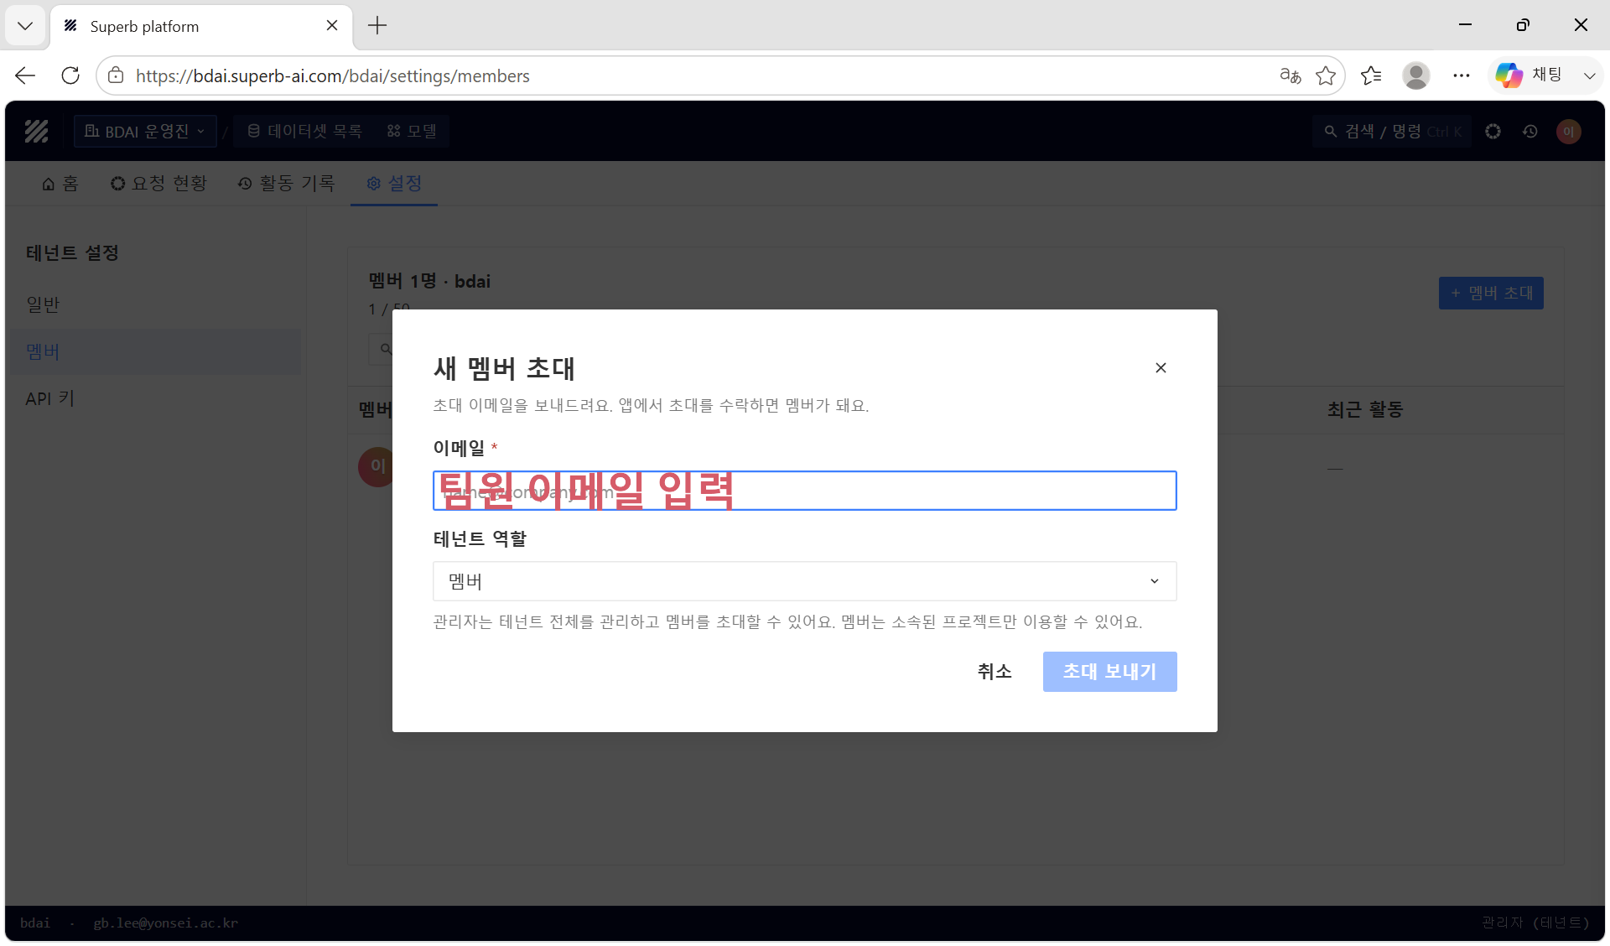Screen dimensions: 1610x946
Task: Open the favorites list icon
Action: pos(1371,75)
